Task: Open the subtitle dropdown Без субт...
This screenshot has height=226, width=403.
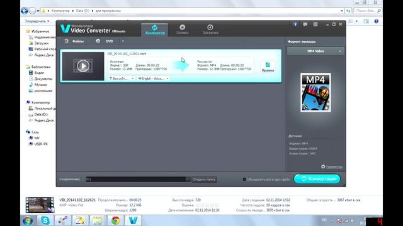Action: (122, 78)
